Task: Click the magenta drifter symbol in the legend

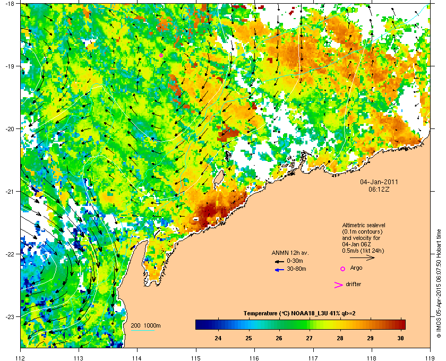Action: point(338,285)
